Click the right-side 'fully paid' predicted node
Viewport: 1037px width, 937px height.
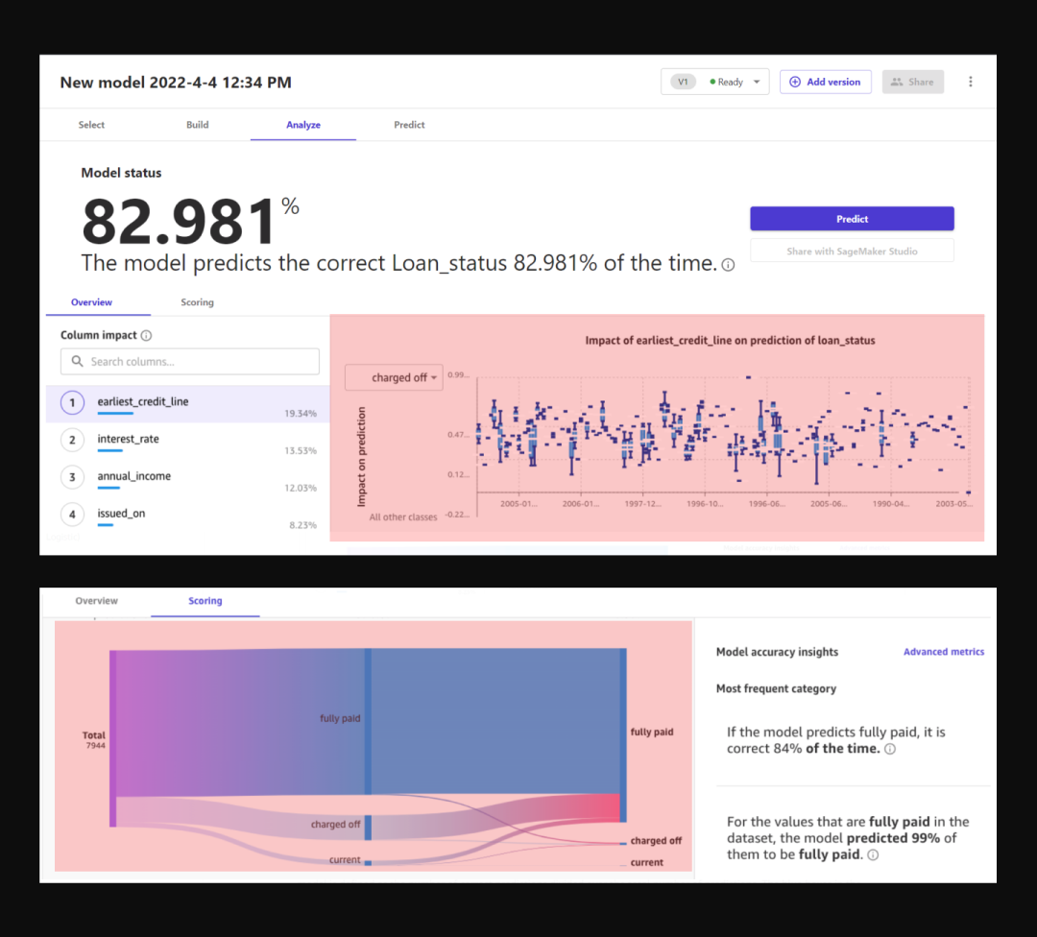click(623, 734)
